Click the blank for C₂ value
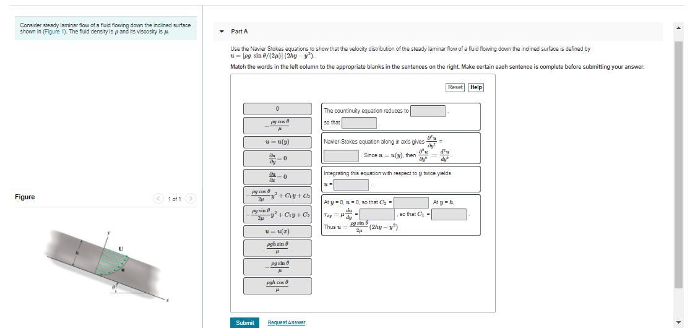695x328 pixels. pyautogui.click(x=412, y=202)
